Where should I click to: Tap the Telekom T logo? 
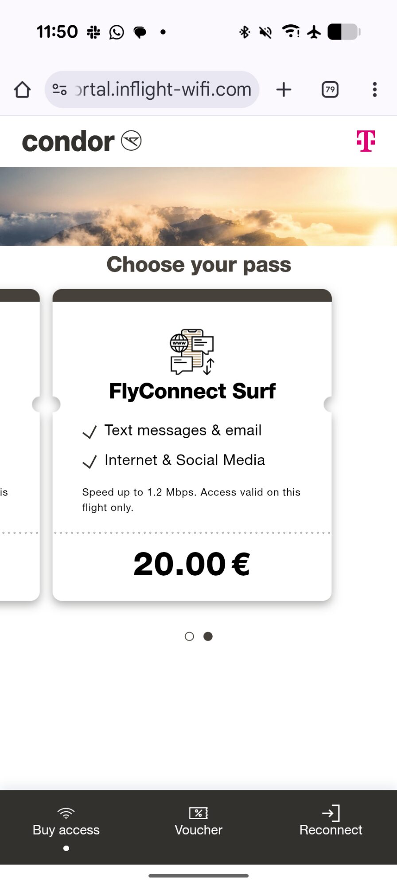pos(366,141)
